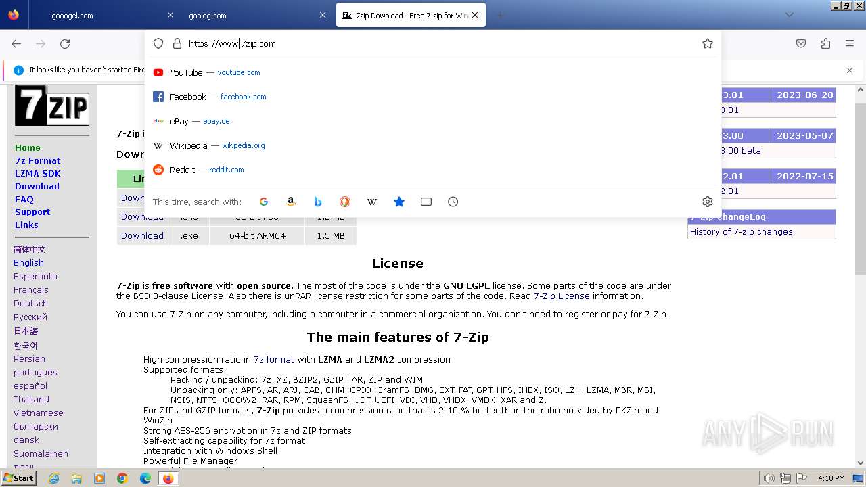Search with DuckDuckGo this time
866x487 pixels.
point(345,202)
